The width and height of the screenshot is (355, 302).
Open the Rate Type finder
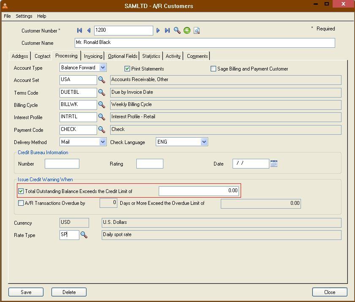pos(84,235)
